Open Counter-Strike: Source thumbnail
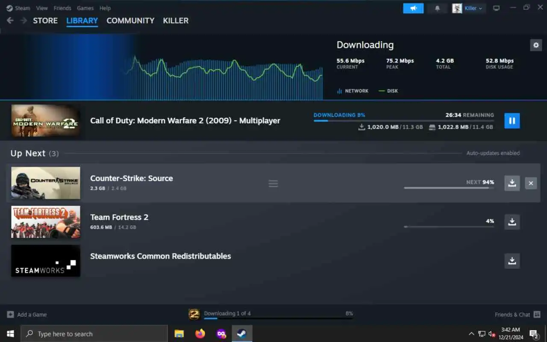Image resolution: width=547 pixels, height=342 pixels. click(x=46, y=183)
